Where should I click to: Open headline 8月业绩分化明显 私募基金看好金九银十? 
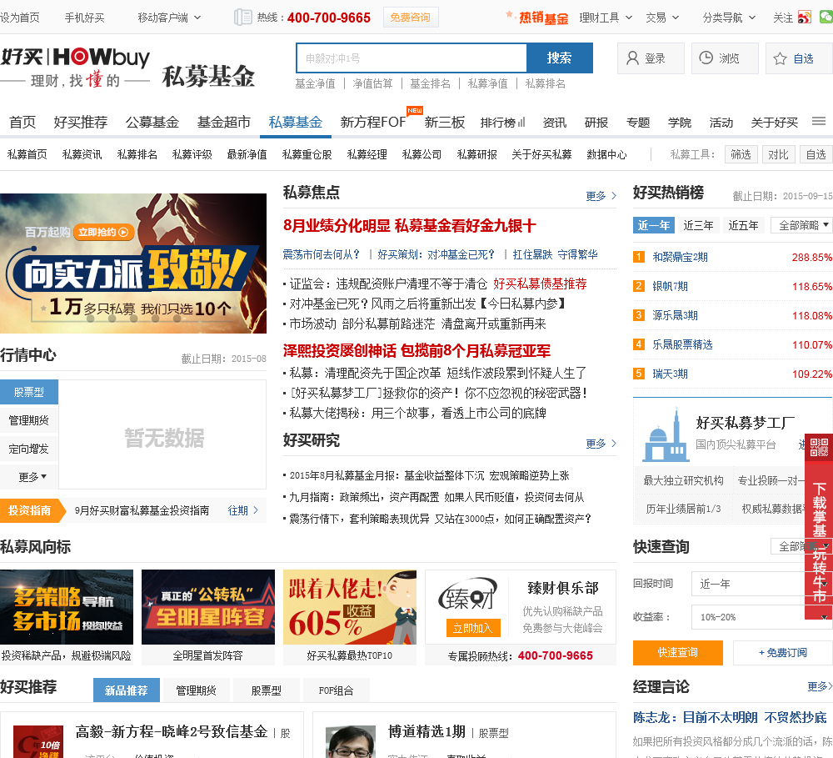tap(410, 225)
